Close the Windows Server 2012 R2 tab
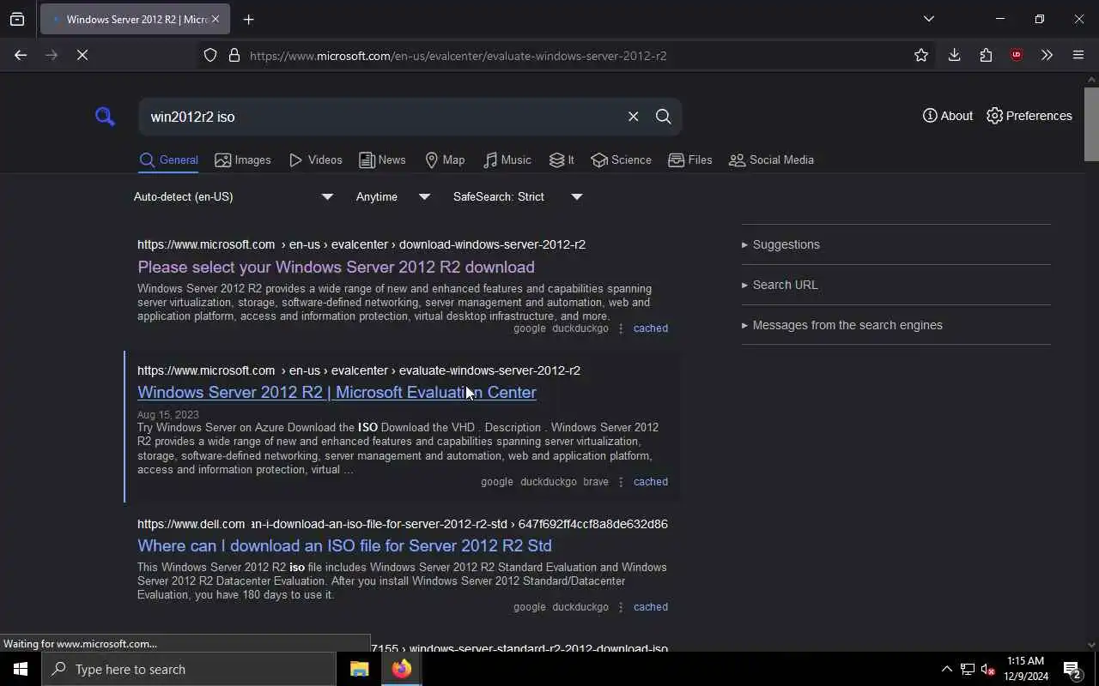 216,19
